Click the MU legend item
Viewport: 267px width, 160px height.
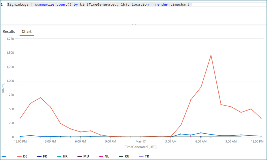point(86,156)
